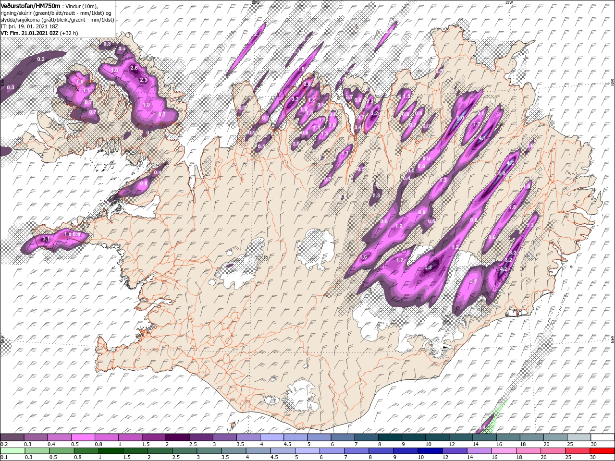This screenshot has height=461, width=615.
Task: Click the '4.0' precipitation value in the east
Action: 502,173
